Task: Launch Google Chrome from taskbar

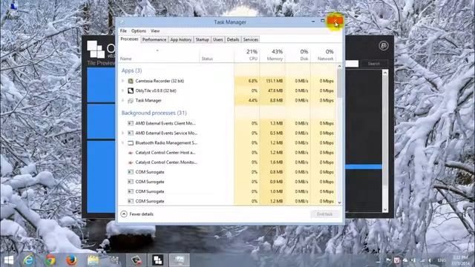Action: pyautogui.click(x=50, y=260)
